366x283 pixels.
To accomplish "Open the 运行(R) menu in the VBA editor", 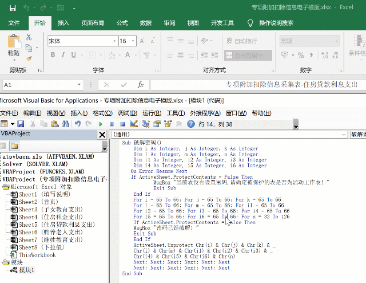I will (x=152, y=113).
